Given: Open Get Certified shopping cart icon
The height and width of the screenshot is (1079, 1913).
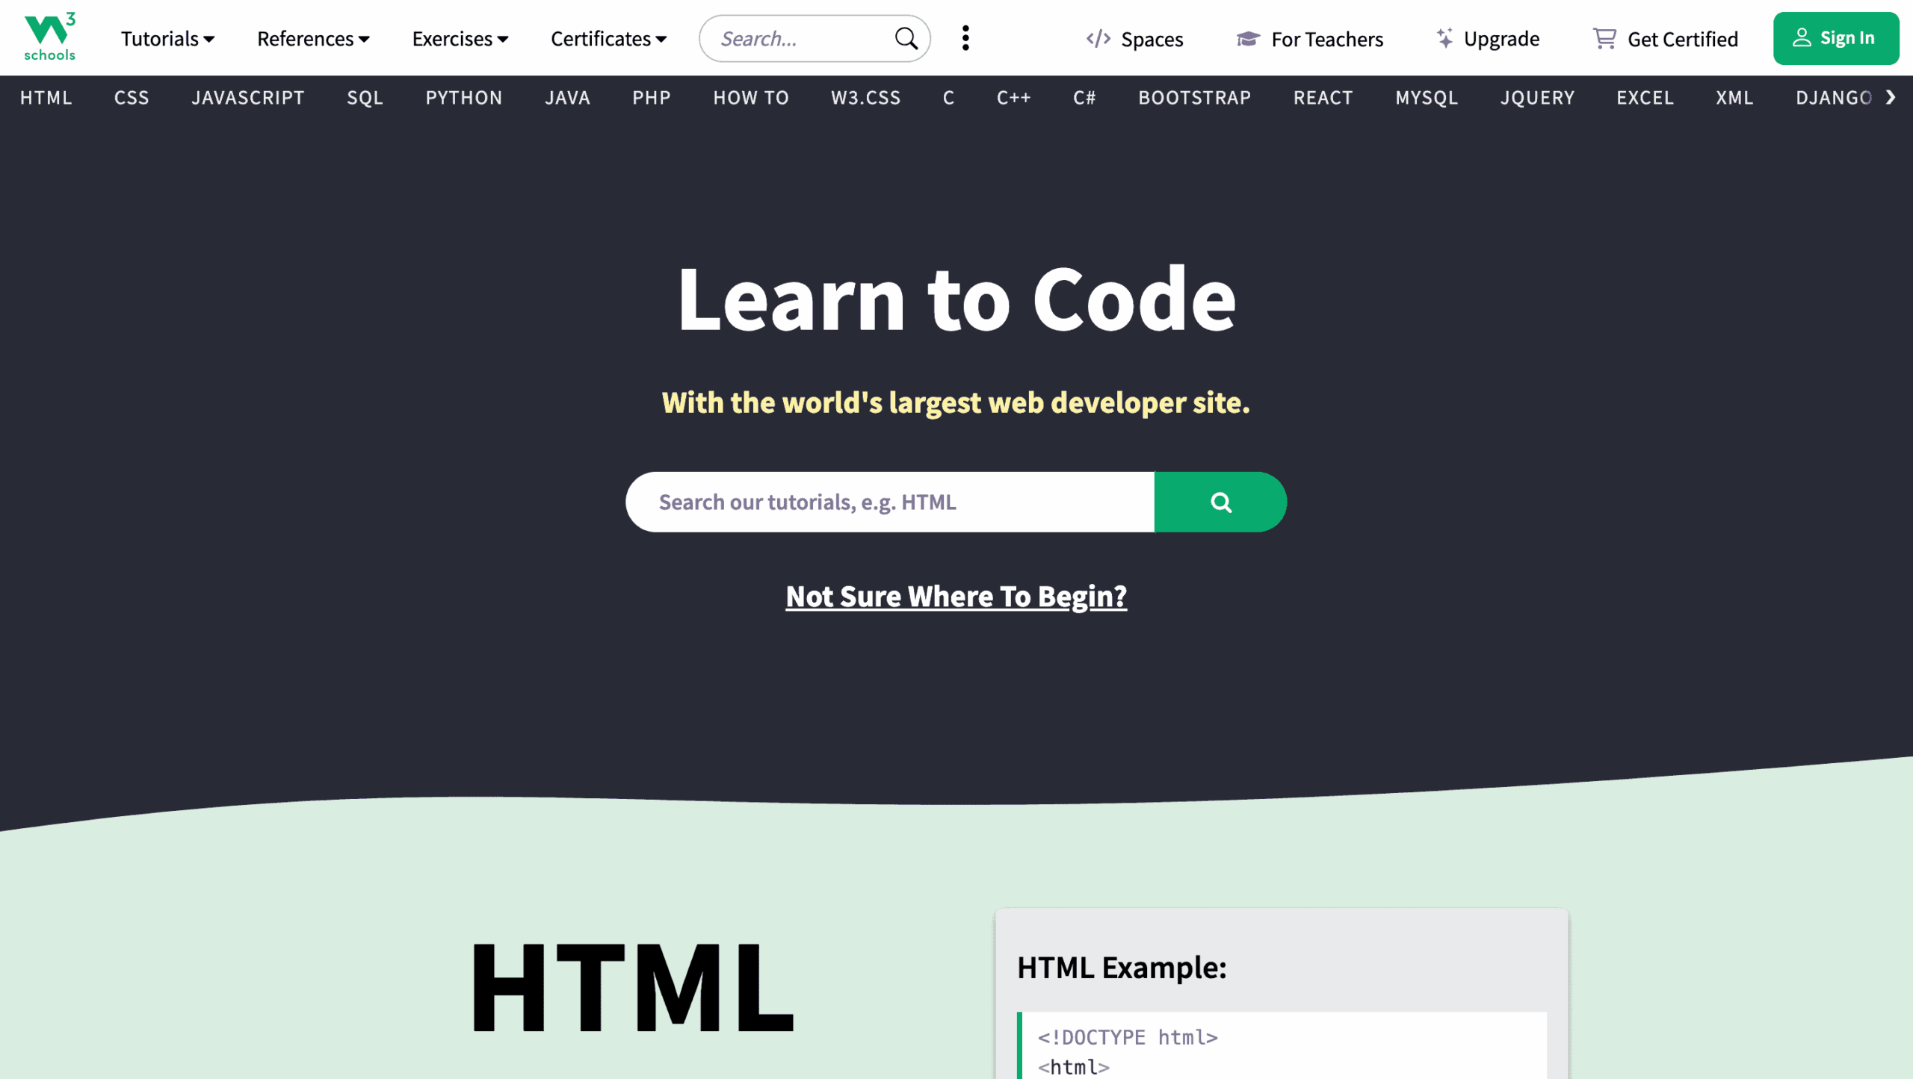Looking at the screenshot, I should (1604, 38).
